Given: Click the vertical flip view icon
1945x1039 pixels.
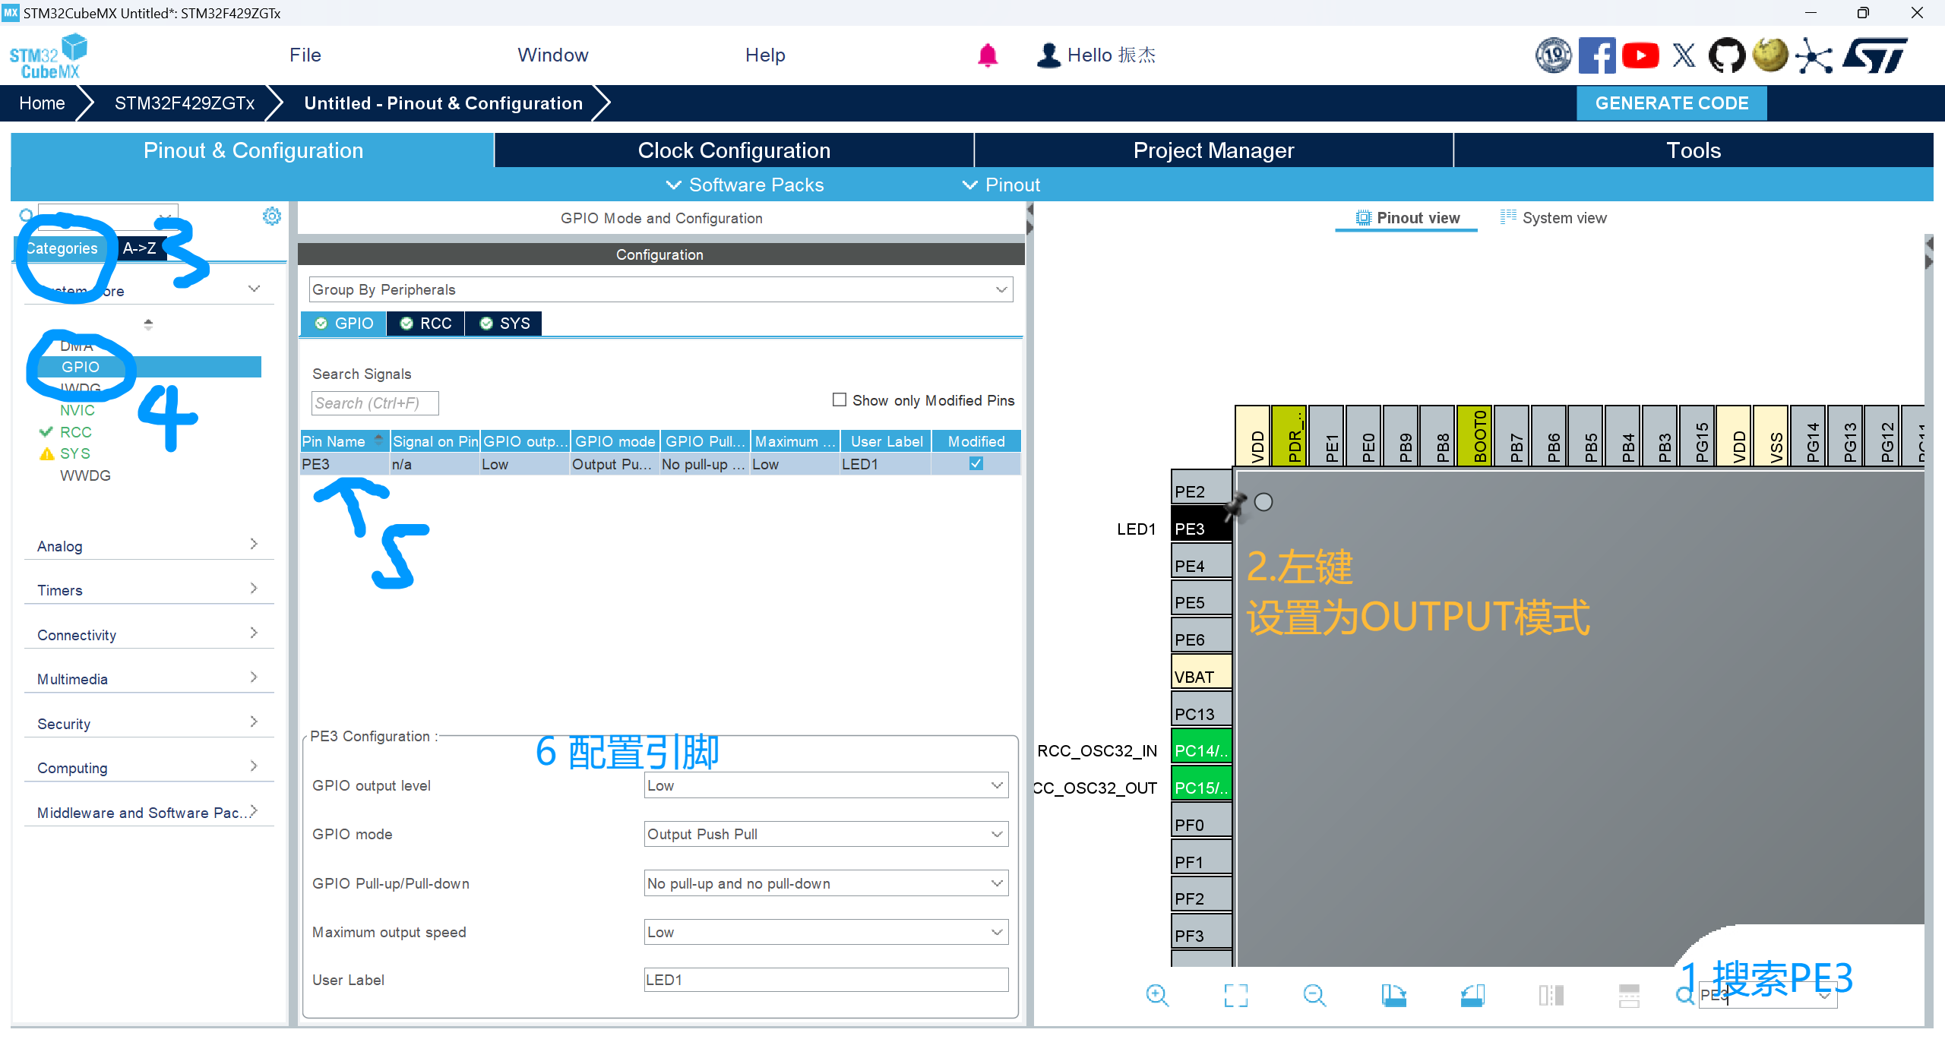Looking at the screenshot, I should [x=1629, y=995].
